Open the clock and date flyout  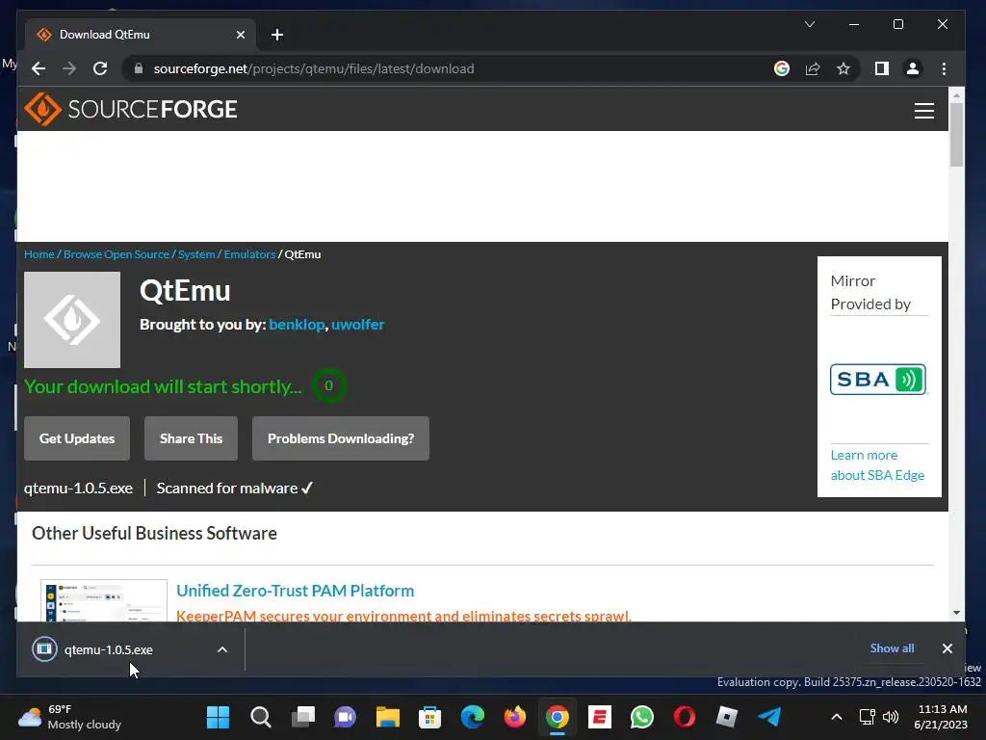pyautogui.click(x=941, y=717)
